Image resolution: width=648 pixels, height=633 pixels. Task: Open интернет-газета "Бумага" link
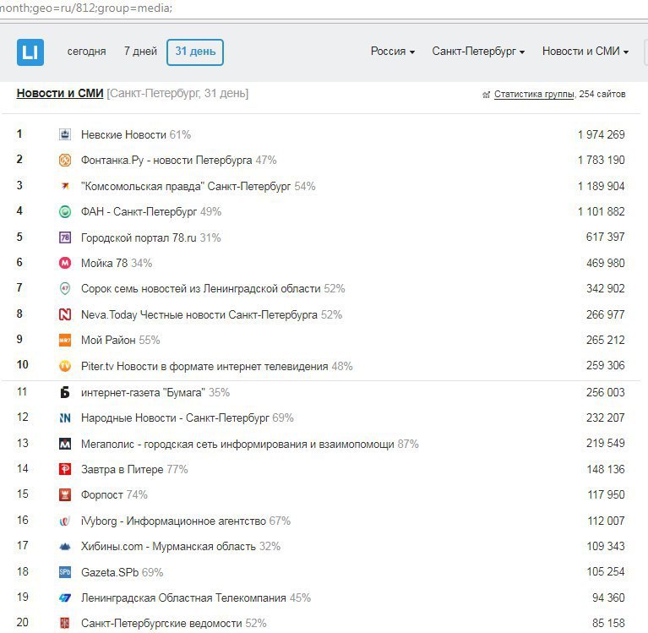point(143,392)
